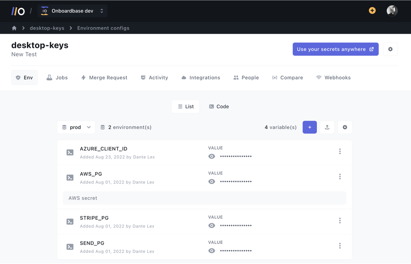Click the home icon in breadcrumb
This screenshot has width=411, height=264.
tap(14, 28)
